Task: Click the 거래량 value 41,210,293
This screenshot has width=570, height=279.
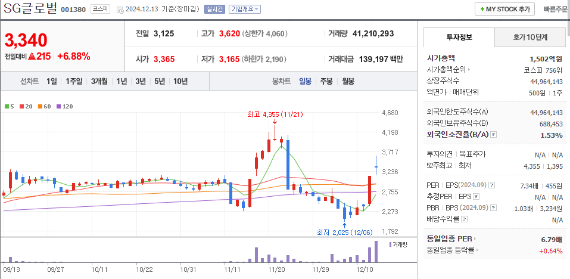Action: coord(373,34)
